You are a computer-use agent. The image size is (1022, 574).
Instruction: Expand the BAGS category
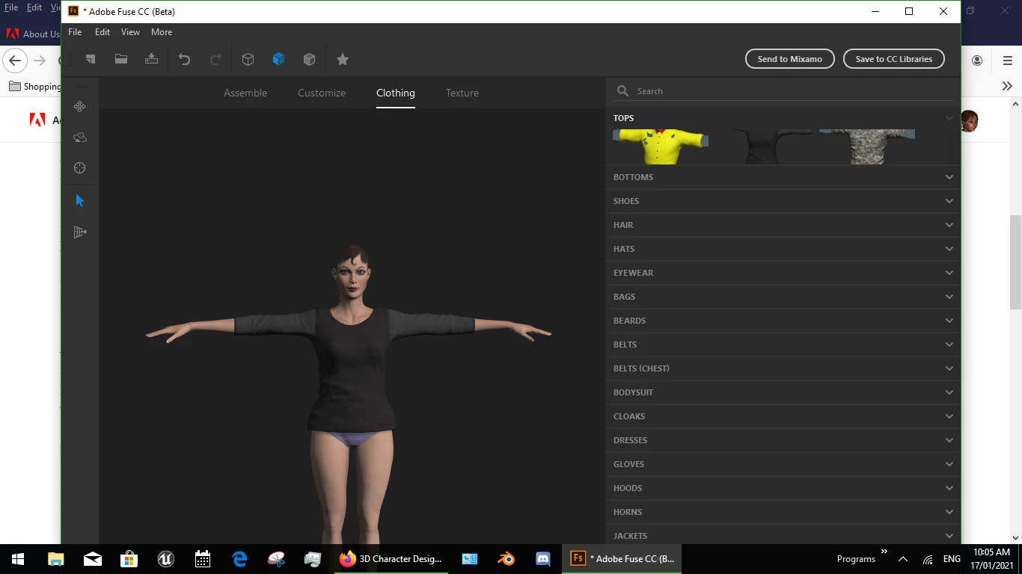click(783, 297)
